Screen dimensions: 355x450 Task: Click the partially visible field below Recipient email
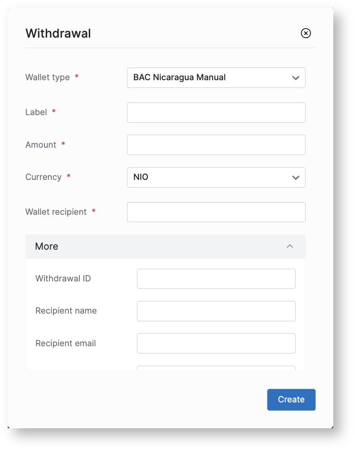216,368
